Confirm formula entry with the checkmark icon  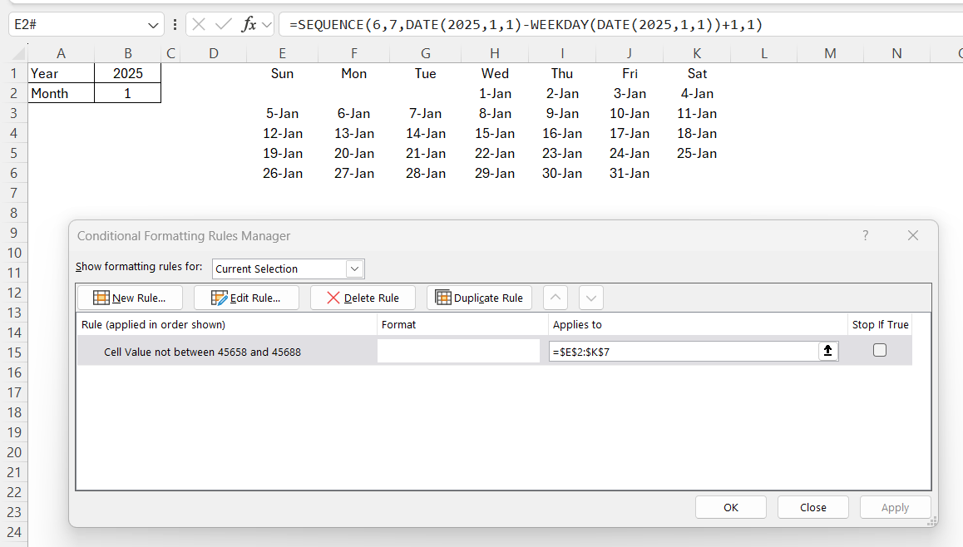224,25
